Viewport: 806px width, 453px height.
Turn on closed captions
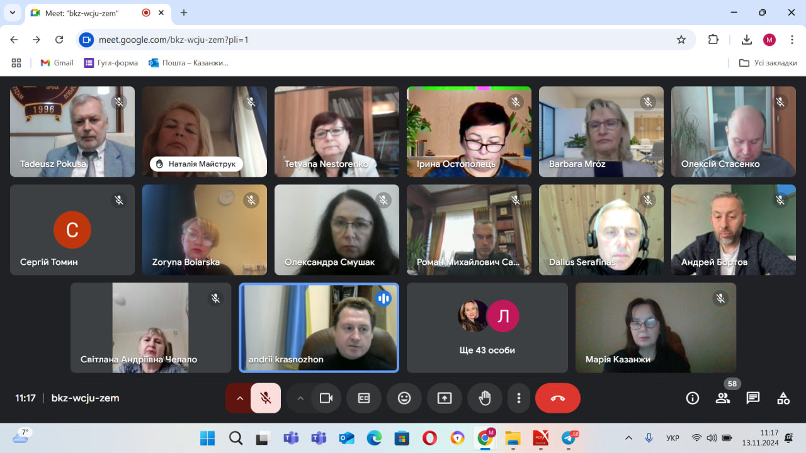point(364,398)
